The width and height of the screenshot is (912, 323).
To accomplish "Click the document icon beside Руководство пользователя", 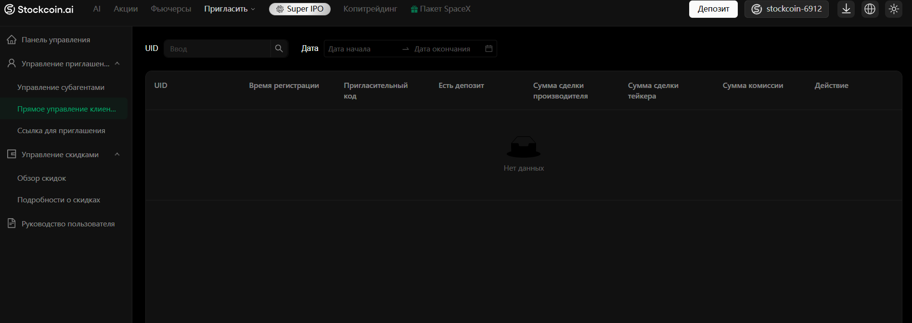I will pos(12,224).
